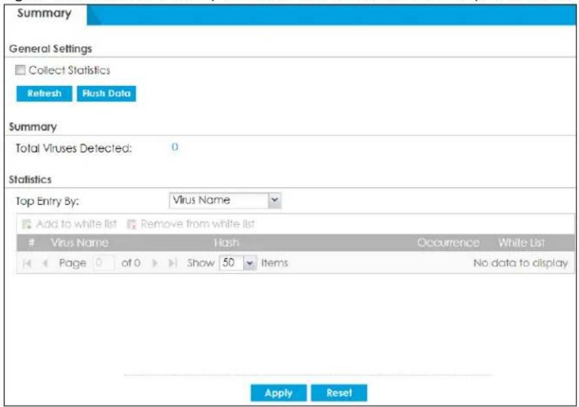Sort by the Occurrence column header
Viewport: 579px width, 407px height.
coord(448,242)
